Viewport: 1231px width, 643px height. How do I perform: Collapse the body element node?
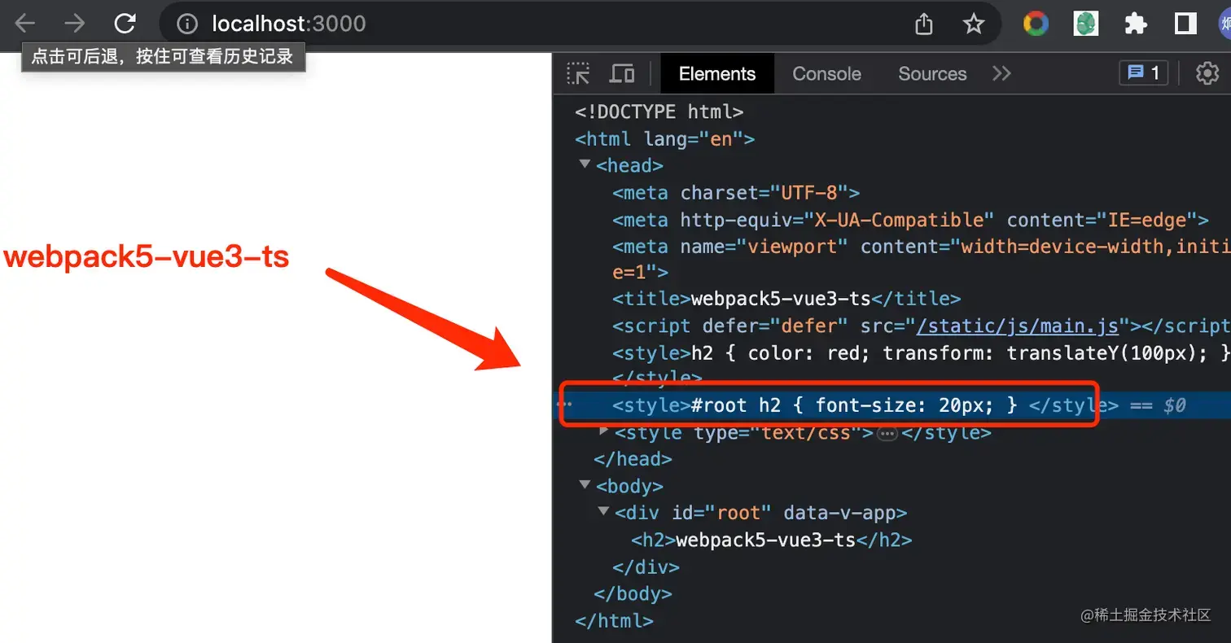click(585, 484)
